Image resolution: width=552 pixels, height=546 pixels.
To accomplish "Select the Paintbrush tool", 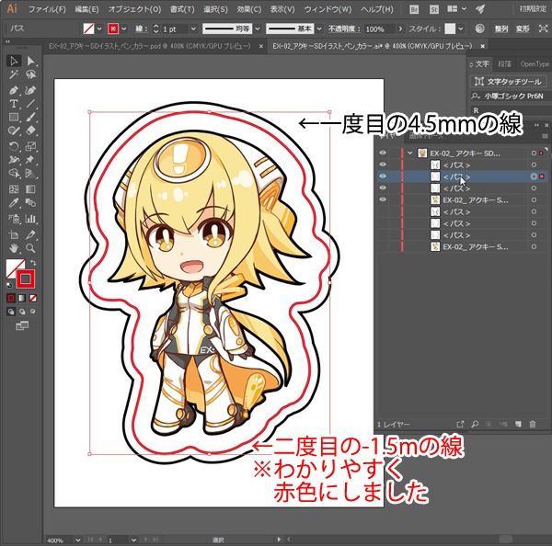I will click(30, 117).
